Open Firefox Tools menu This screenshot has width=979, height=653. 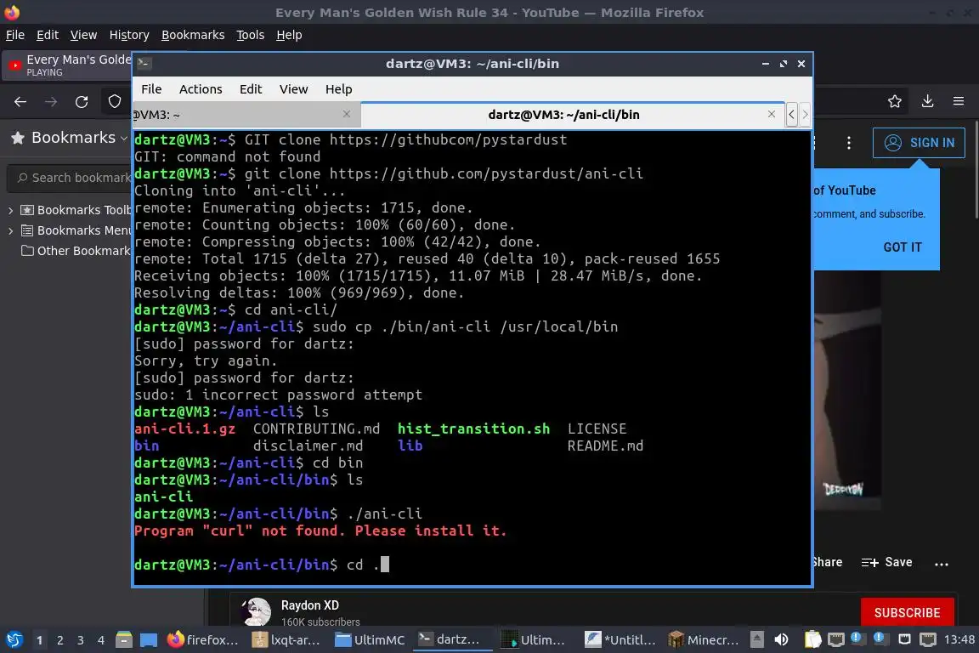[x=250, y=35]
